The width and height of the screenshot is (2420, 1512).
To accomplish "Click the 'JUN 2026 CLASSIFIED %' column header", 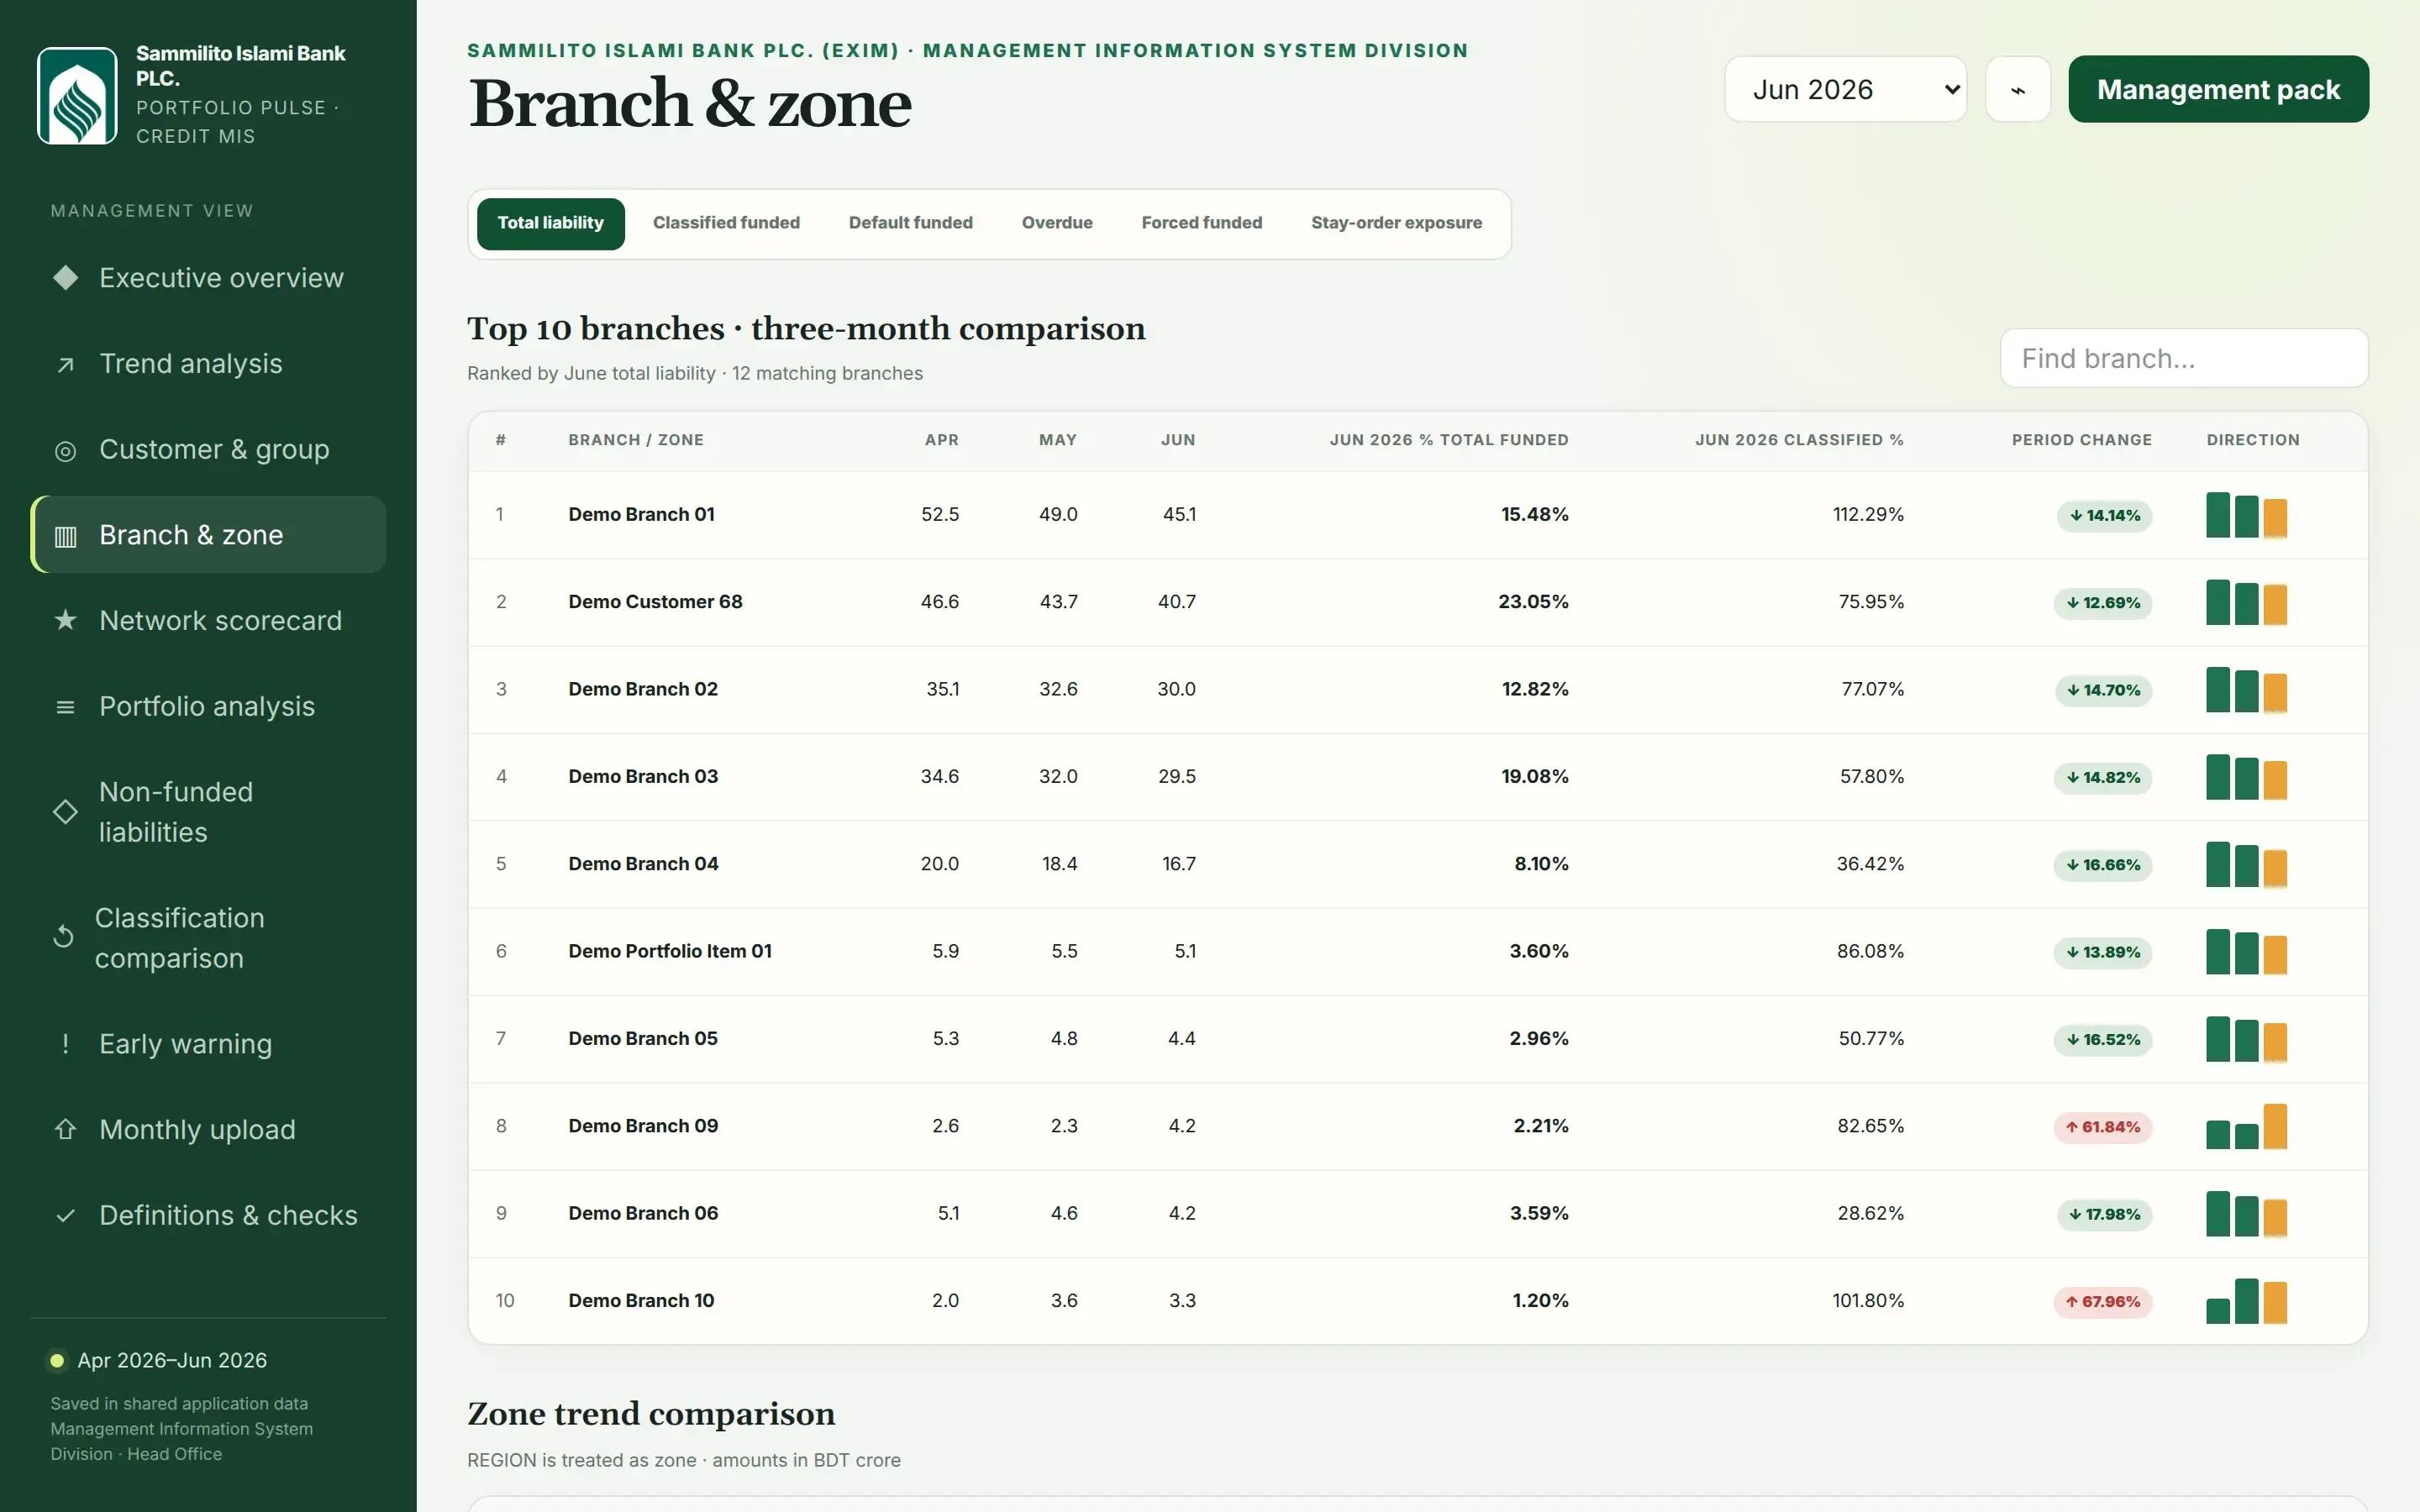I will [1799, 440].
